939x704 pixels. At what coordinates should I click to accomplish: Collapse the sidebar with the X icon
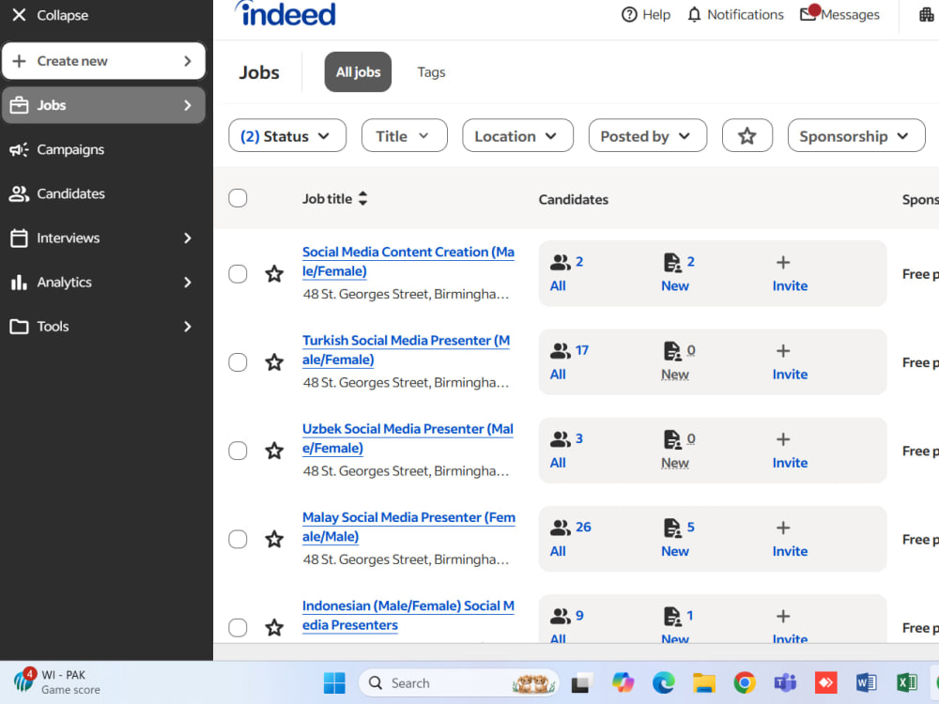[19, 15]
